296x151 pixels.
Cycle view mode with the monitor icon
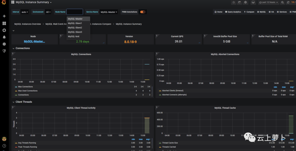(x=253, y=2)
